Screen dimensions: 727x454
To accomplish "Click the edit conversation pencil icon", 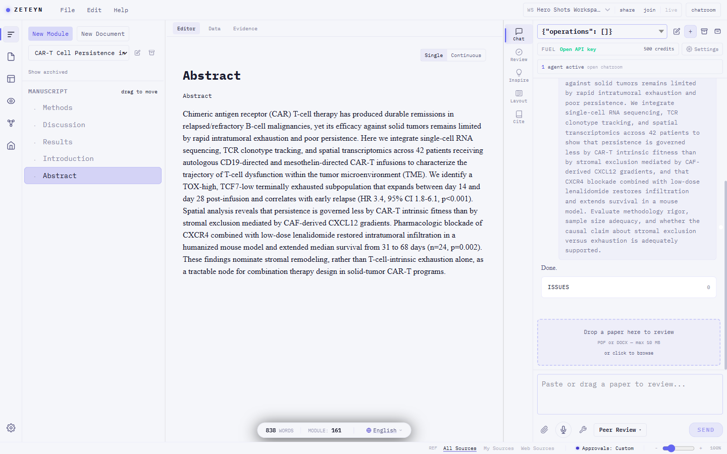I will point(677,31).
